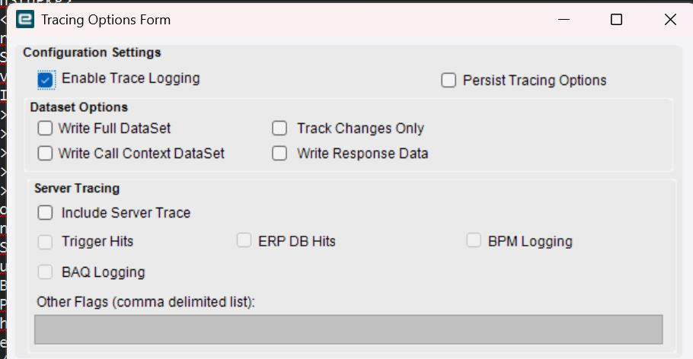Click the Include Server Trace label
693x359 pixels.
126,213
